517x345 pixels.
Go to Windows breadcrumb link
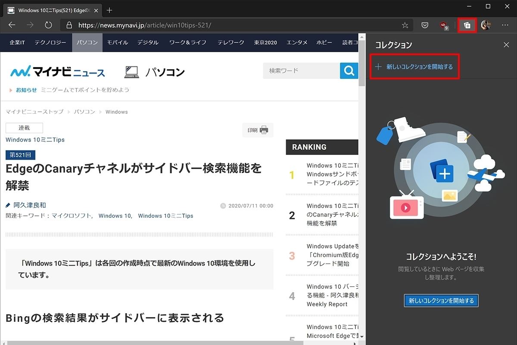point(117,112)
